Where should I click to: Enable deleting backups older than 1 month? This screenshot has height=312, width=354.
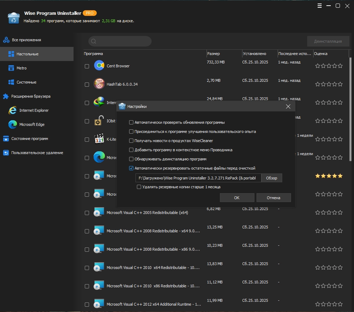click(x=139, y=187)
